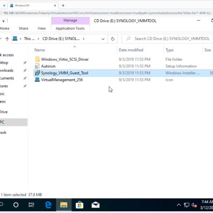Minimize the CD Drive Explorer window
213x213 pixels.
point(198,21)
